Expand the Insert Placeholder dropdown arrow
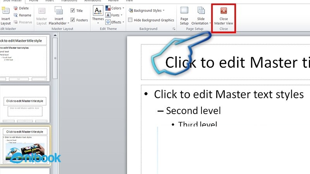Screen dimensions: 310x174 (x=69, y=23)
